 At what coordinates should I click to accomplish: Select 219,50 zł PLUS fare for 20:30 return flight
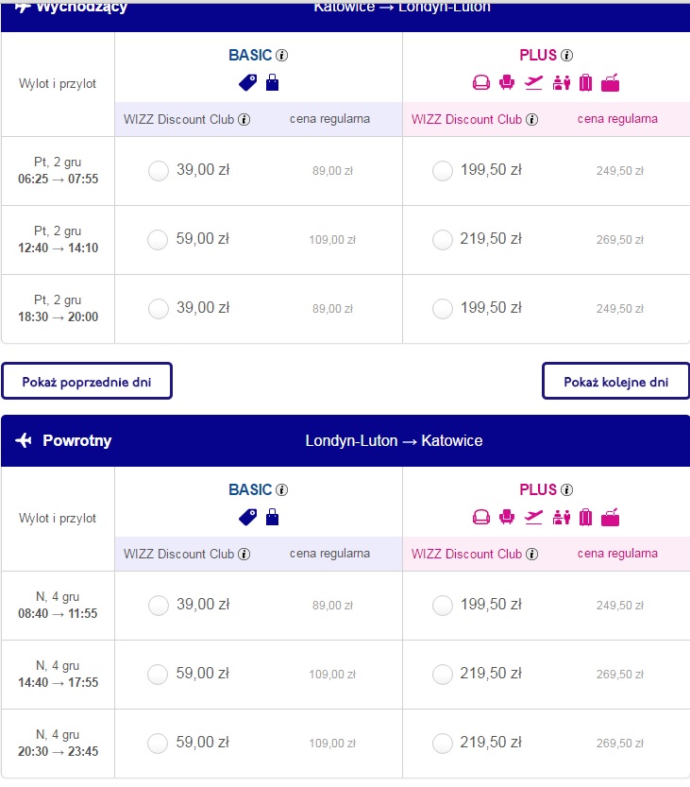(x=443, y=744)
